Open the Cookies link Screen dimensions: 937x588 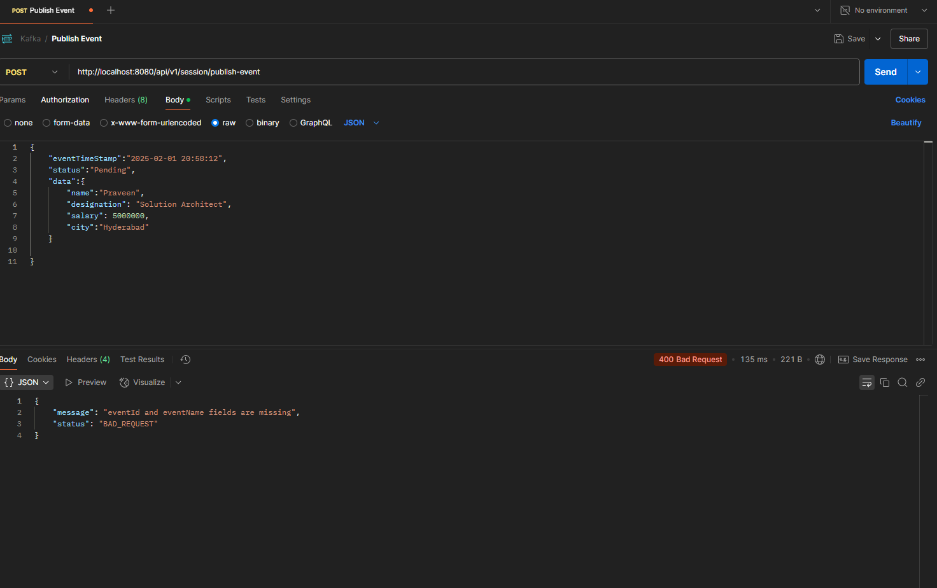[x=910, y=100]
